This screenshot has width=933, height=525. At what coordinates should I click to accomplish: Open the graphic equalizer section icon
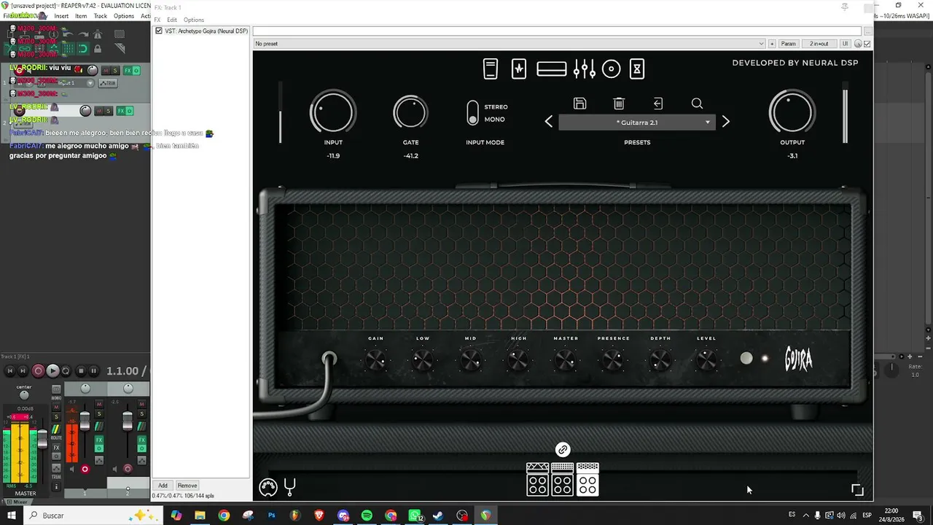tap(585, 69)
